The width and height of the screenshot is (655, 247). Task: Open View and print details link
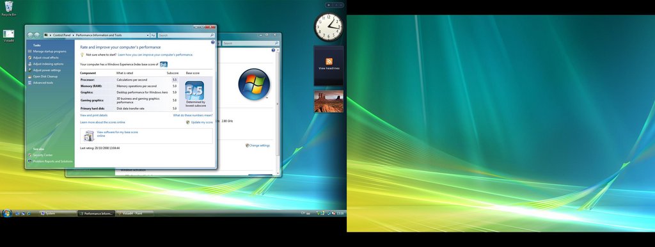[x=93, y=115]
